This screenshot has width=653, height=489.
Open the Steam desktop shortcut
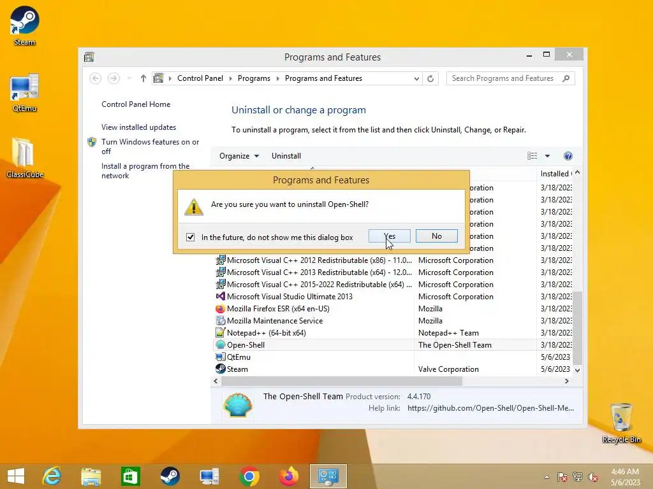coord(25,25)
